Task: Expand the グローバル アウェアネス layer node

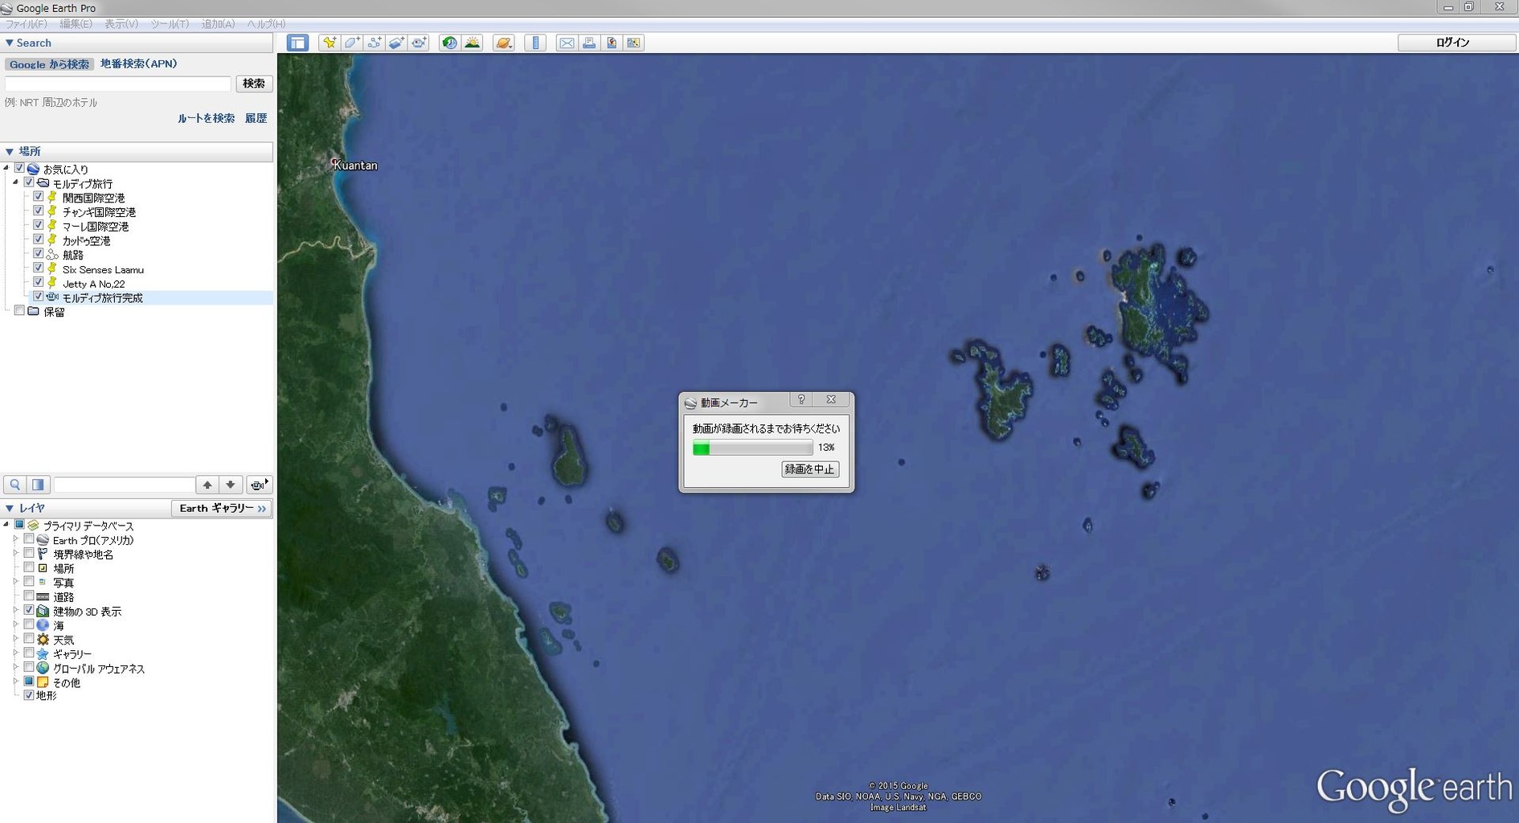Action: pyautogui.click(x=15, y=668)
